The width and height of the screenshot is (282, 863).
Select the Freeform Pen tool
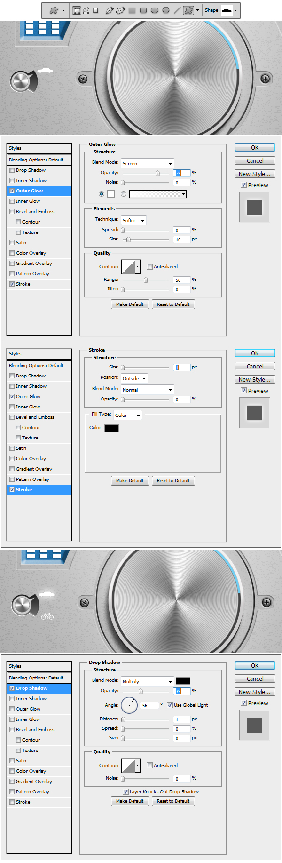click(120, 10)
